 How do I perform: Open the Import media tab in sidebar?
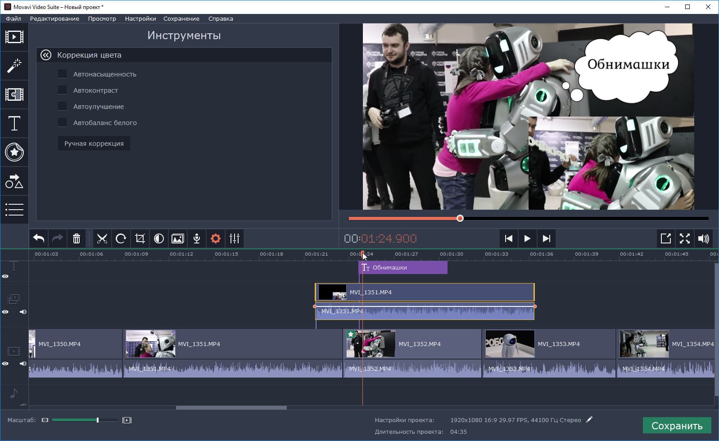point(14,37)
